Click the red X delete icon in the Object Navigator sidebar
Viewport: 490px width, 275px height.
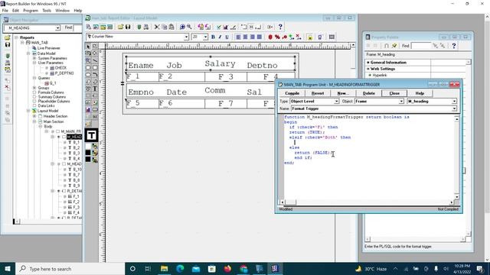[8, 88]
